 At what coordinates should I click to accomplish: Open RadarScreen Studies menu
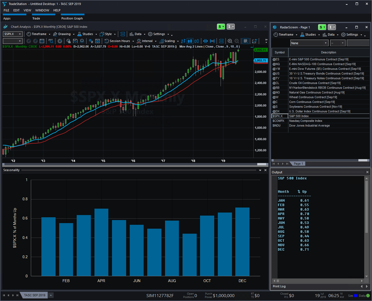[x=310, y=34]
